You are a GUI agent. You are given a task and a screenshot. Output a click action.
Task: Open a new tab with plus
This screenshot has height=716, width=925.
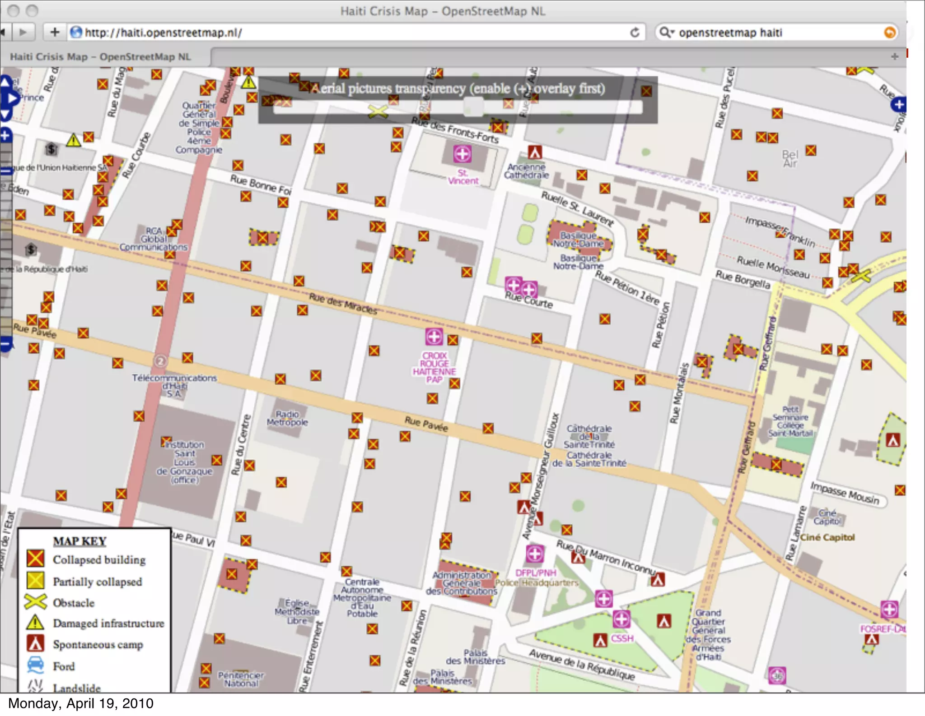[894, 56]
